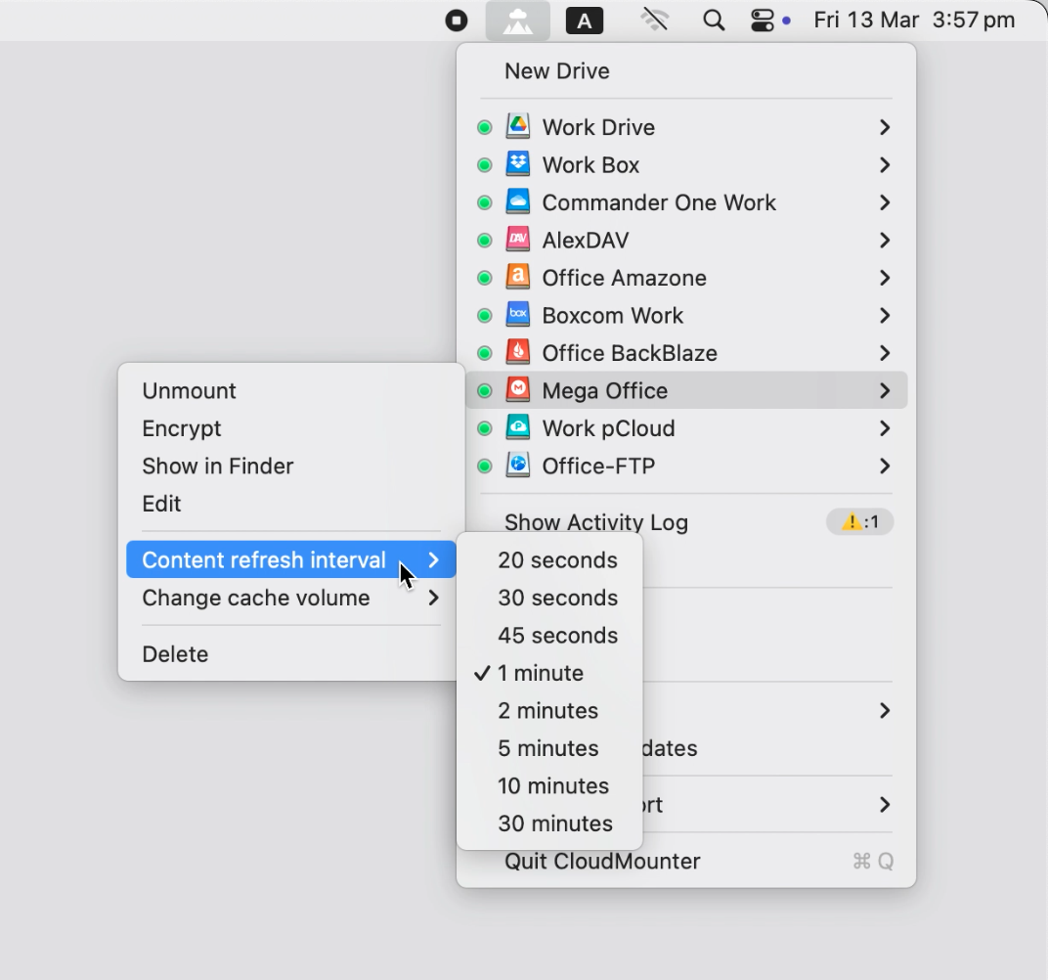Screen dimensions: 1048x980
Task: Click the Mega icon of Mega Office
Action: click(518, 389)
